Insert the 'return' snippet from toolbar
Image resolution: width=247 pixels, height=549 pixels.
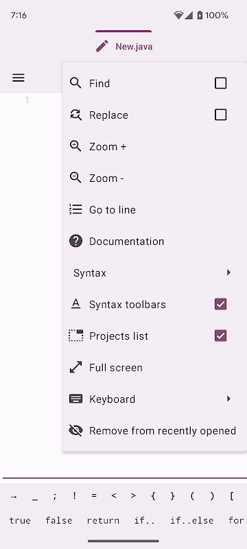[x=103, y=521]
